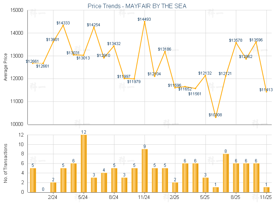Click the 2/24 x-axis date label
274x203 pixels.
tap(53, 197)
